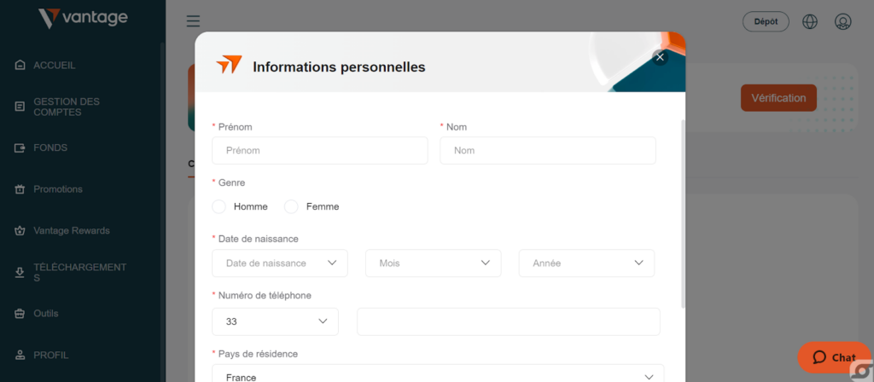This screenshot has width=874, height=382.
Task: Click the Dépôt button
Action: [x=766, y=22]
